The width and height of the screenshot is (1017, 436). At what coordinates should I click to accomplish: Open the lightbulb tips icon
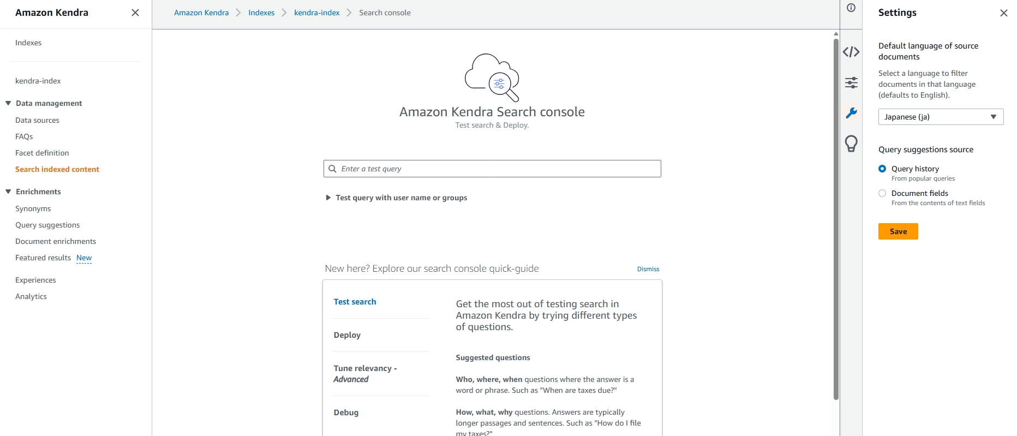click(851, 144)
